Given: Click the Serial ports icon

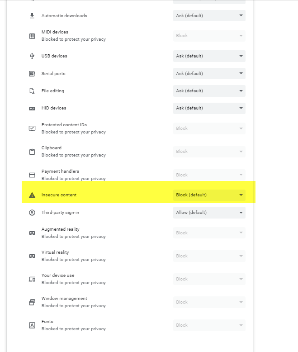Looking at the screenshot, I should (x=32, y=74).
